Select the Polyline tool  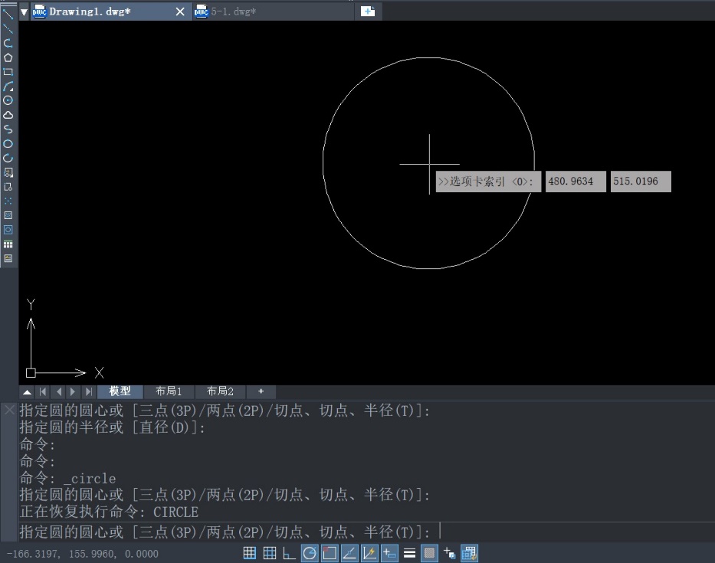coord(8,44)
